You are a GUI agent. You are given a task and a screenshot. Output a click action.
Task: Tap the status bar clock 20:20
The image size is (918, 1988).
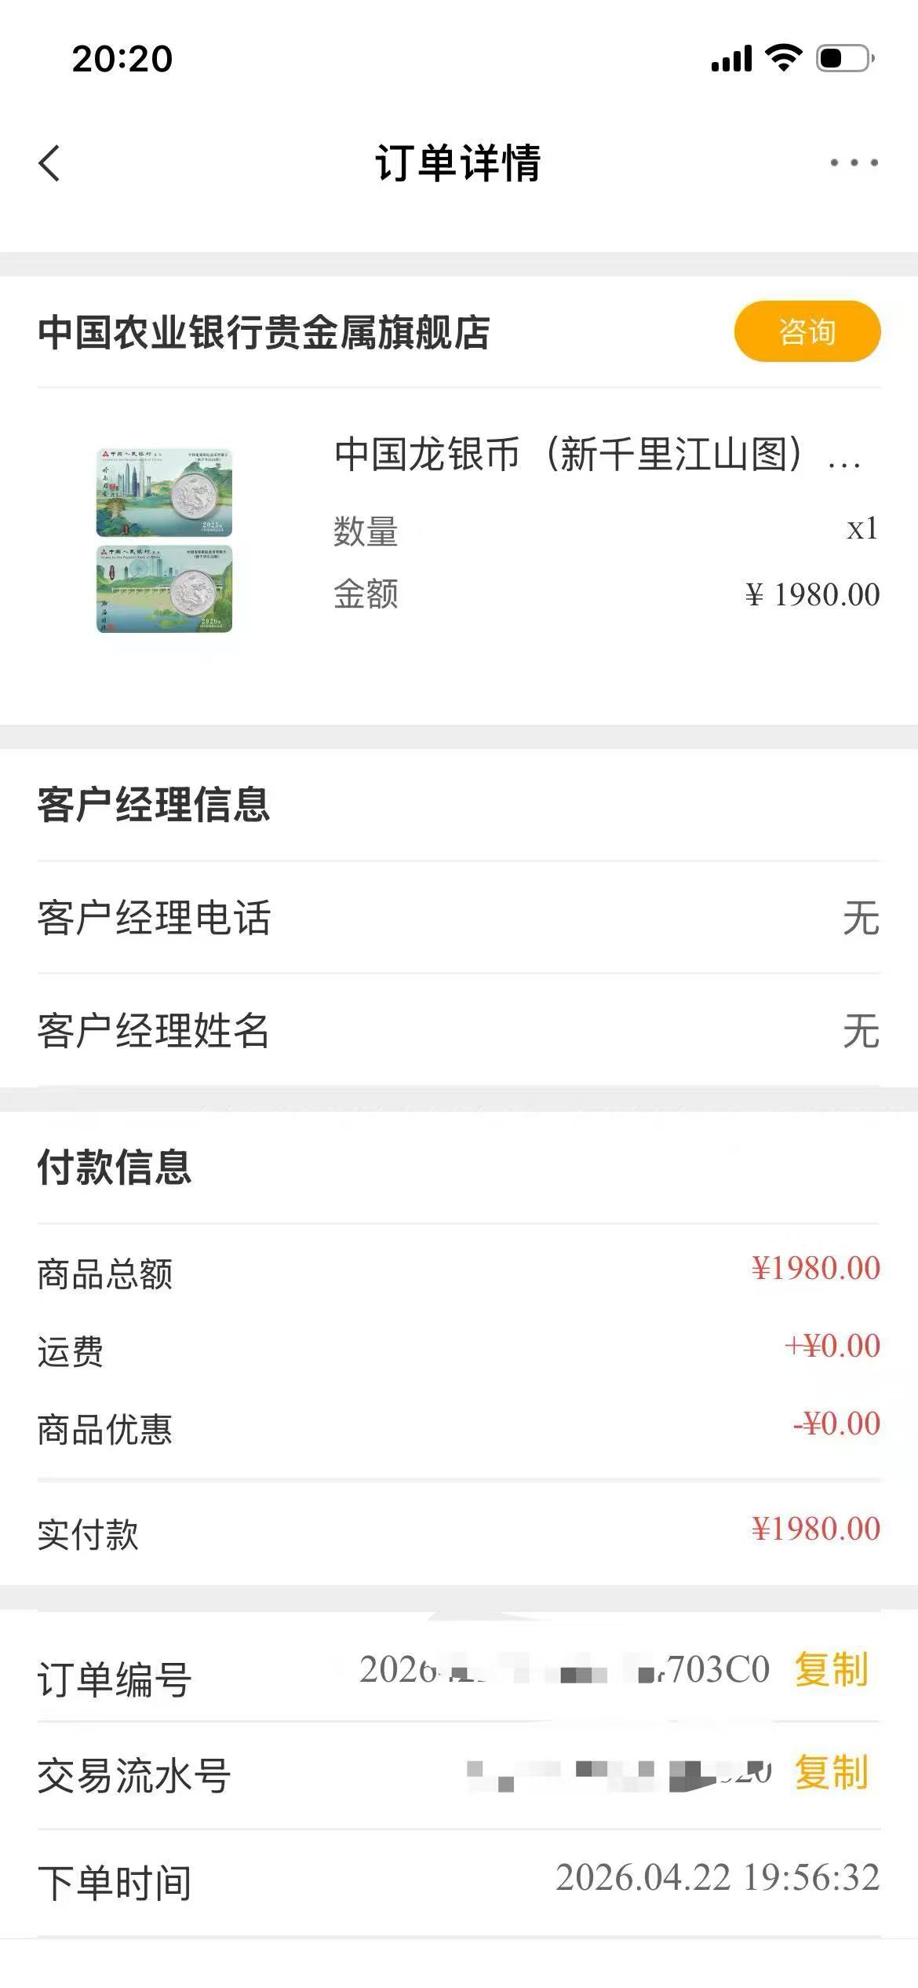[x=122, y=59]
